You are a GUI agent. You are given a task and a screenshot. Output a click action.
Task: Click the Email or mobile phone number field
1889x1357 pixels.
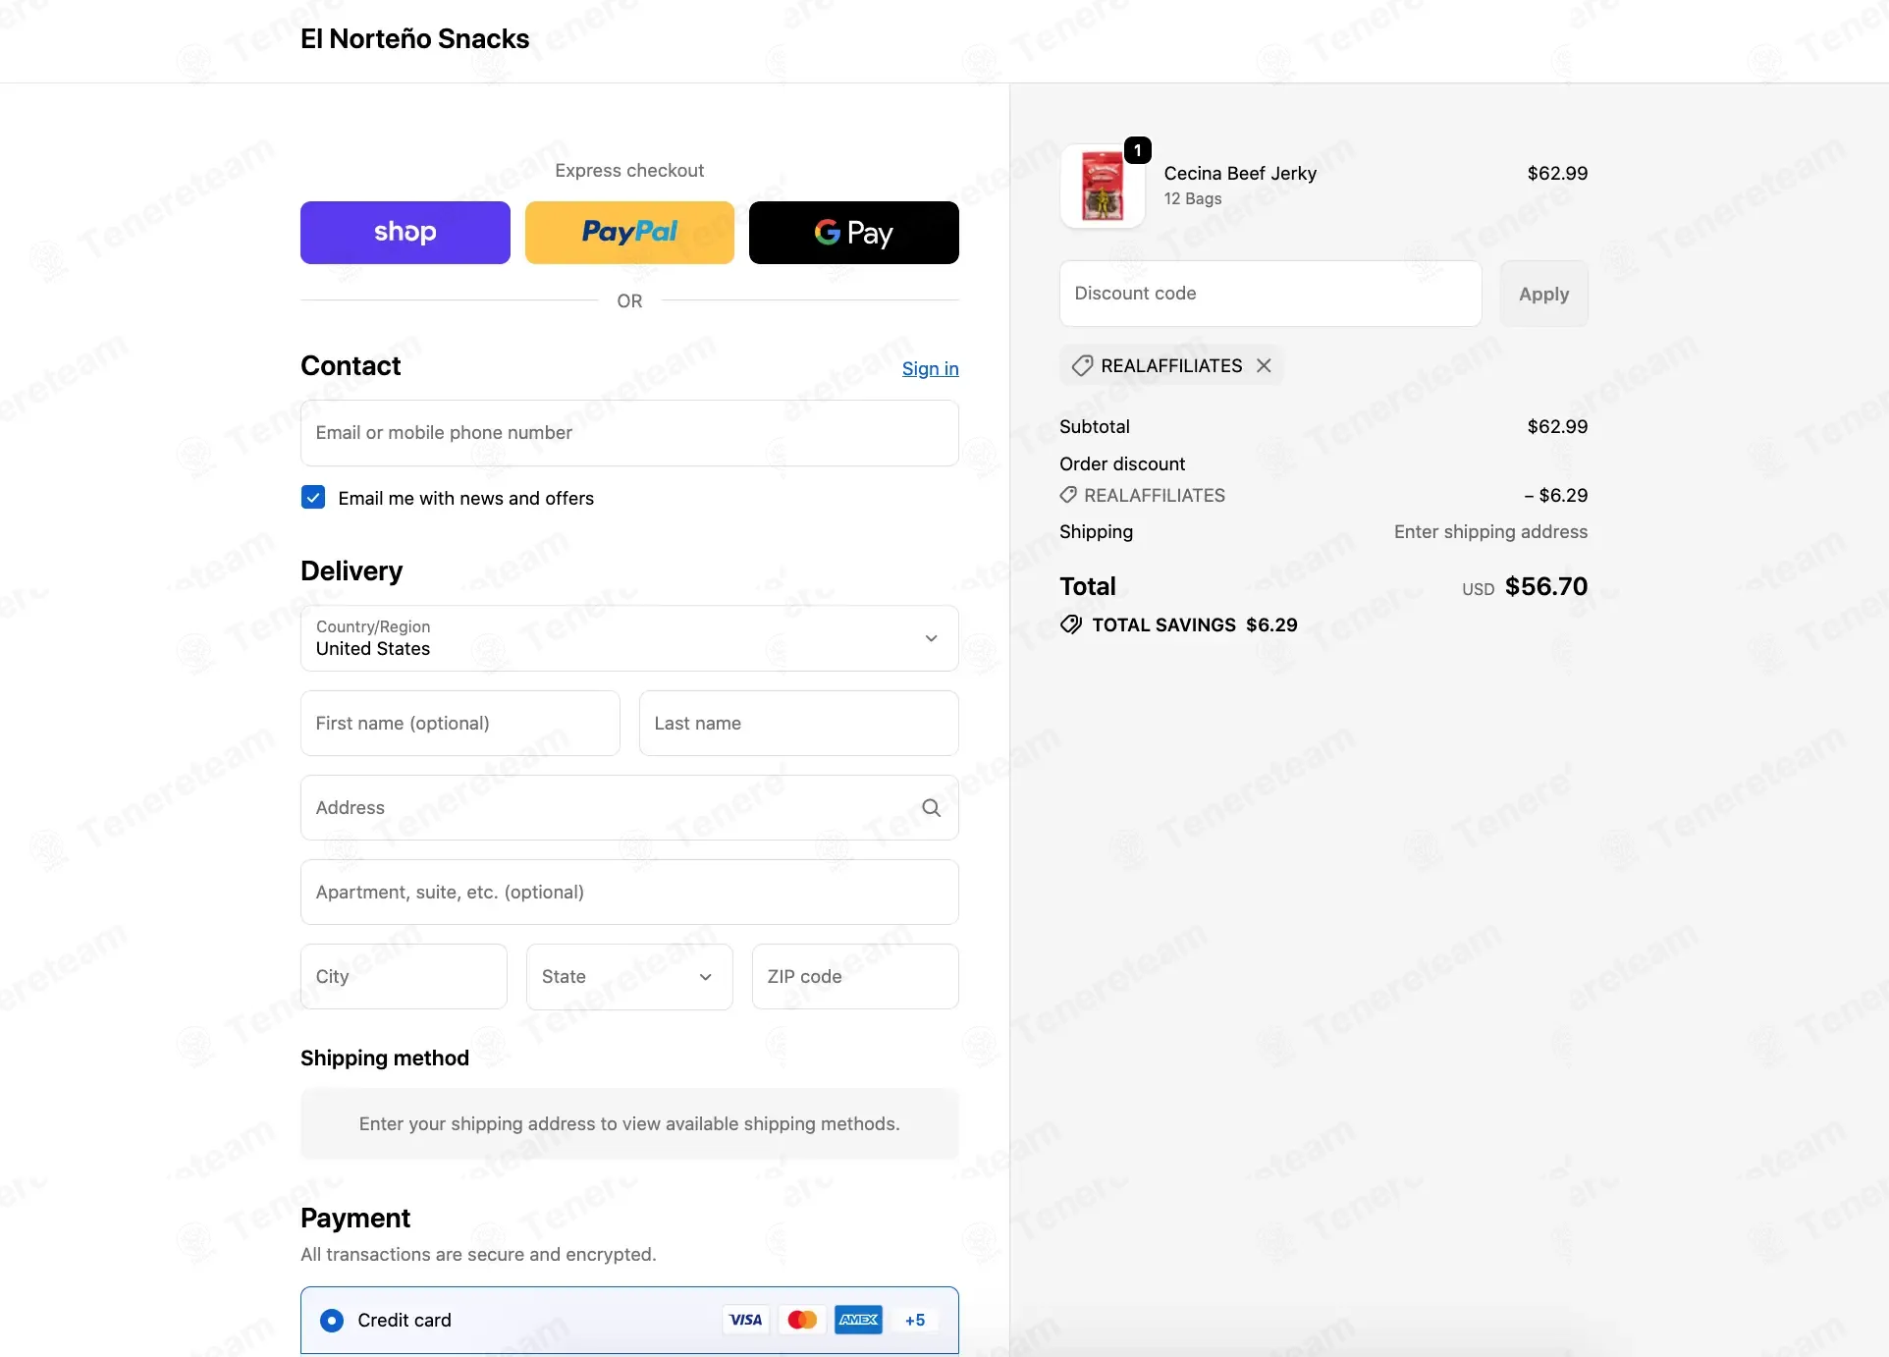[x=629, y=433]
